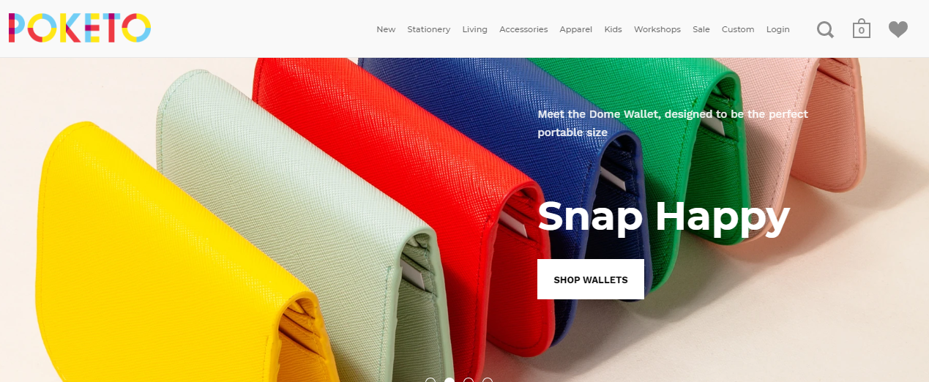The width and height of the screenshot is (929, 382).
Task: Select the first carousel slide dot
Action: (430, 380)
